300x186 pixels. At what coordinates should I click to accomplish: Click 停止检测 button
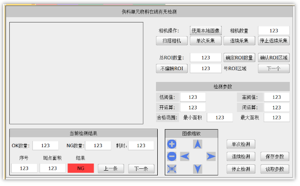pyautogui.click(x=241, y=169)
